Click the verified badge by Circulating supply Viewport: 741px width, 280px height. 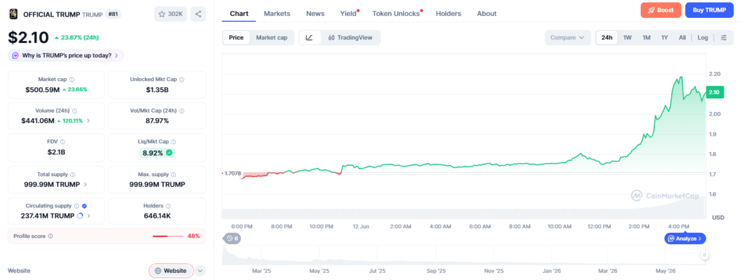coord(84,206)
